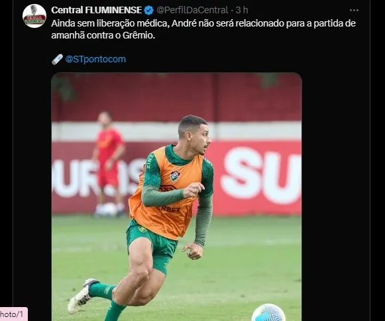
Task: Click the pen emoji before @STpontocom
Action: click(x=57, y=59)
